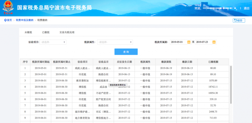The image size is (252, 123).
Task: Open 税费申报及缴纳 breadcrumb link
Action: pos(25,20)
